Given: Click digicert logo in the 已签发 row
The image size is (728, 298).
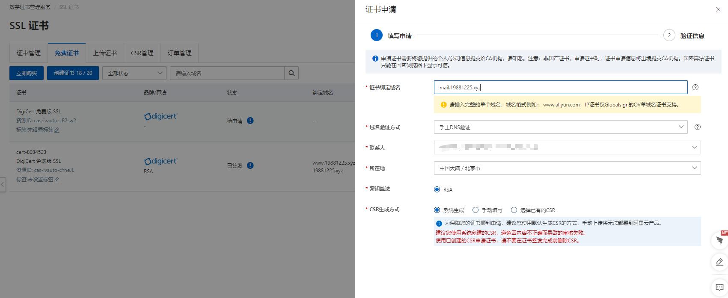Looking at the screenshot, I should (160, 161).
